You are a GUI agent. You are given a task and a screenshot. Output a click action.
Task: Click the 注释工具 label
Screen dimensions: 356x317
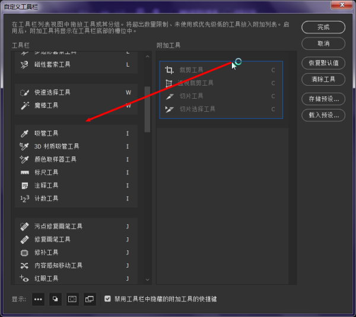(46, 186)
